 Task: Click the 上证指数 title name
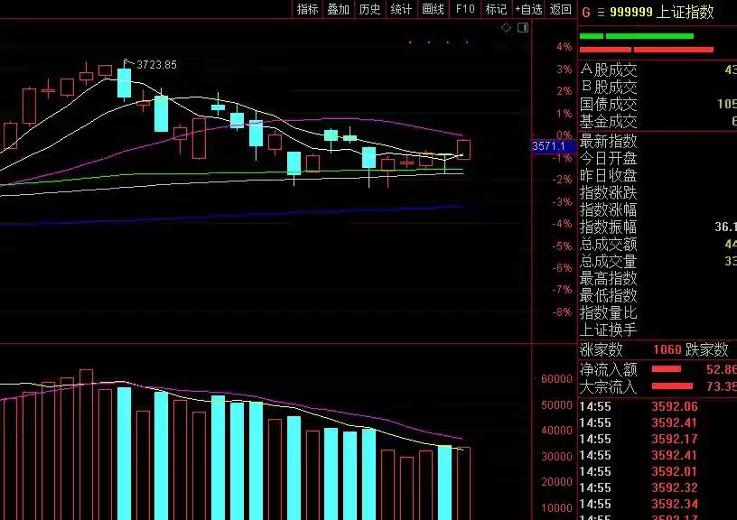(x=686, y=12)
